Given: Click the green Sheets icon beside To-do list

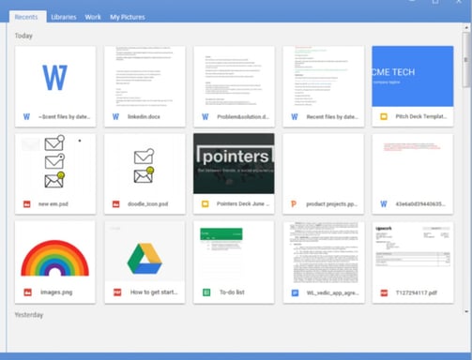Looking at the screenshot, I should click(x=206, y=292).
